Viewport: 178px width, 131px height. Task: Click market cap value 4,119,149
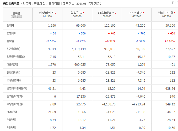[x=79, y=49]
